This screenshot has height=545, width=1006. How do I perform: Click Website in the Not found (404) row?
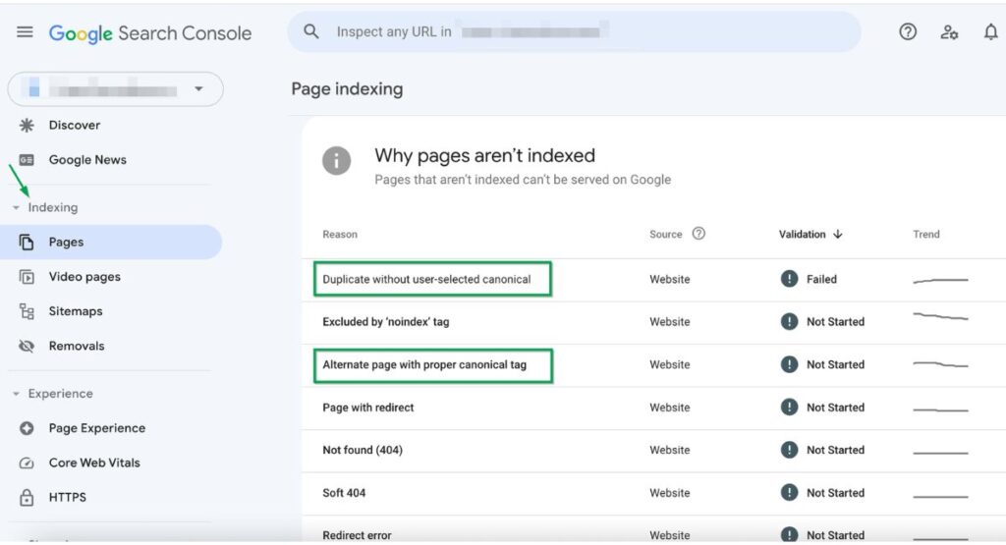(x=670, y=450)
